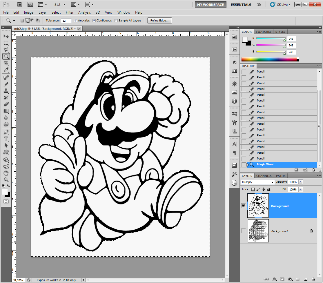
Task: Switch to the Essentials workspace
Action: coord(241,5)
